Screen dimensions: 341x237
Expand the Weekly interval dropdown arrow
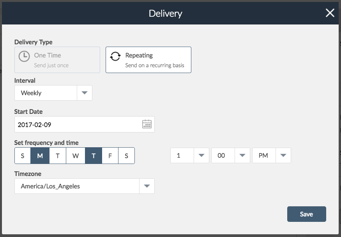click(x=85, y=93)
